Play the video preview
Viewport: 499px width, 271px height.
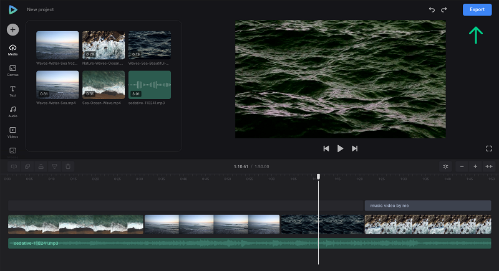point(340,148)
